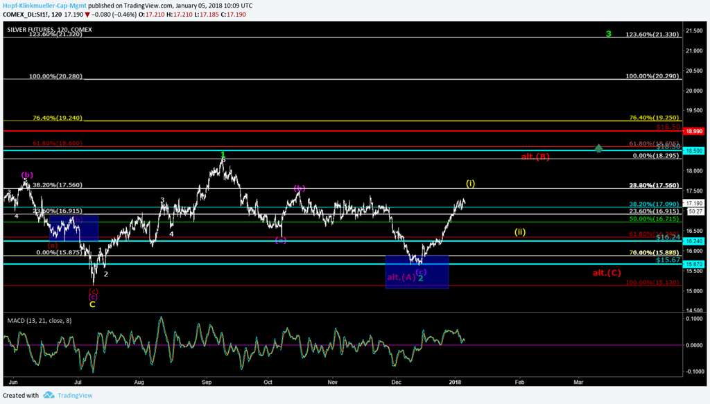
Task: Select the cyan 16.240 price axis tag
Action: pos(693,241)
